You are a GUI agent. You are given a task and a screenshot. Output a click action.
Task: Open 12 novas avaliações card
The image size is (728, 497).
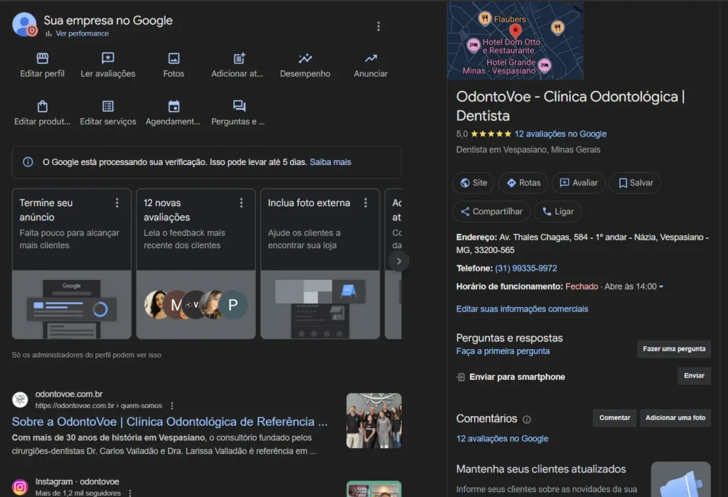pos(196,263)
